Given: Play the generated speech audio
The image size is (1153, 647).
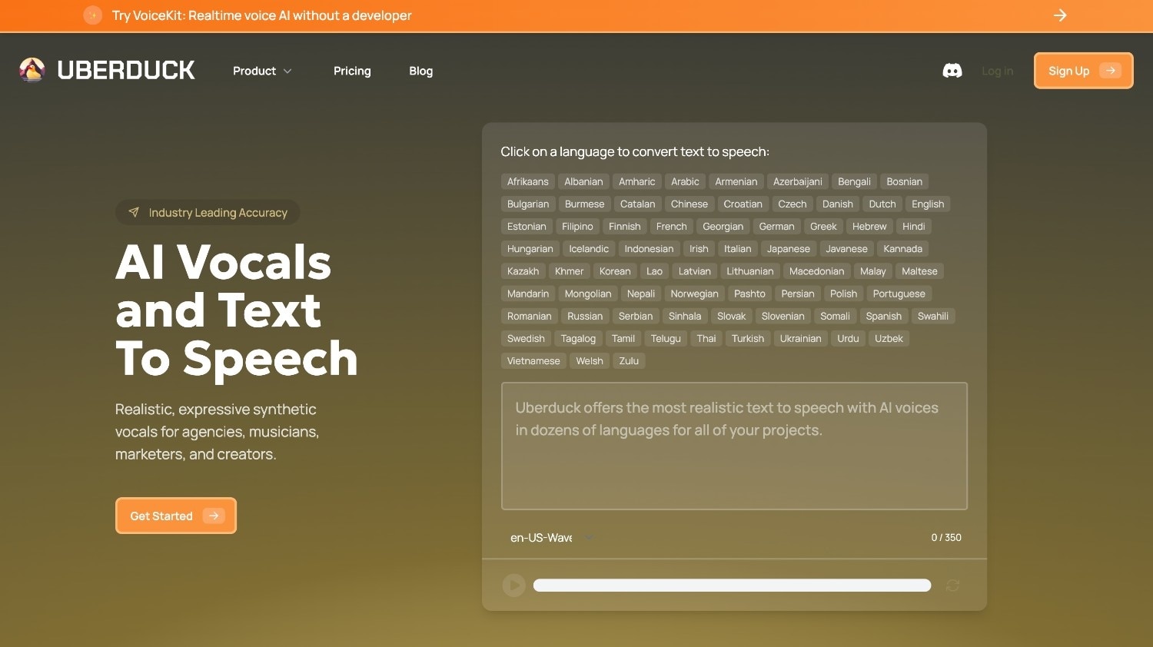Looking at the screenshot, I should tap(513, 586).
